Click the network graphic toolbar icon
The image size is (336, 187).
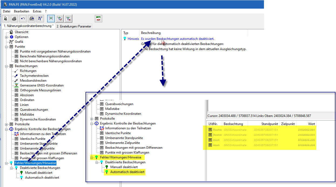pos(40,19)
